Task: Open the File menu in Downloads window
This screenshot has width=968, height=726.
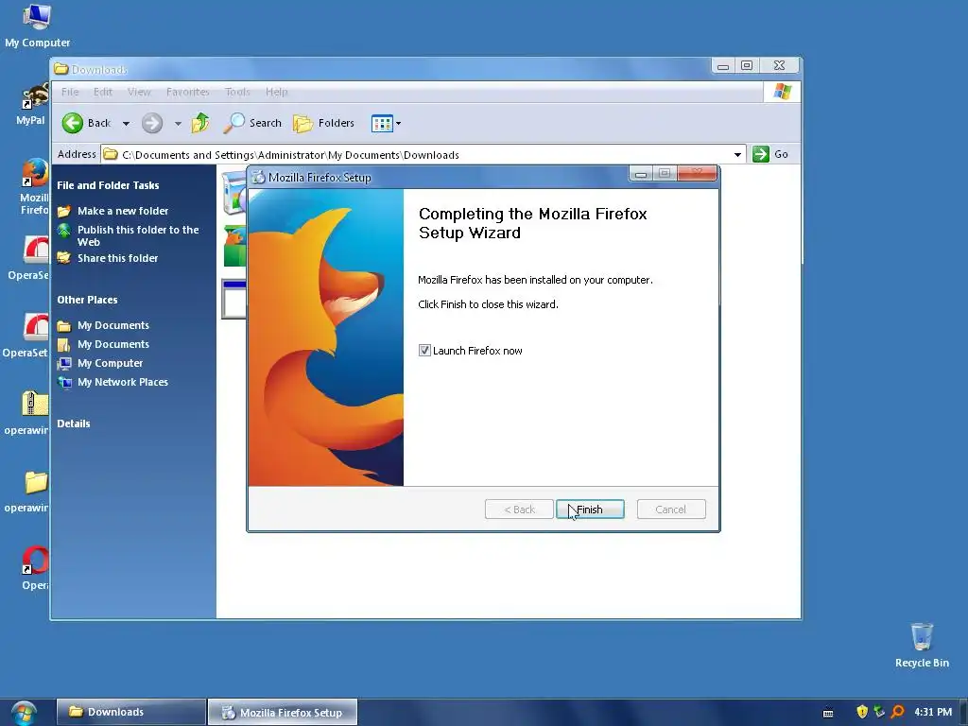Action: [x=70, y=92]
